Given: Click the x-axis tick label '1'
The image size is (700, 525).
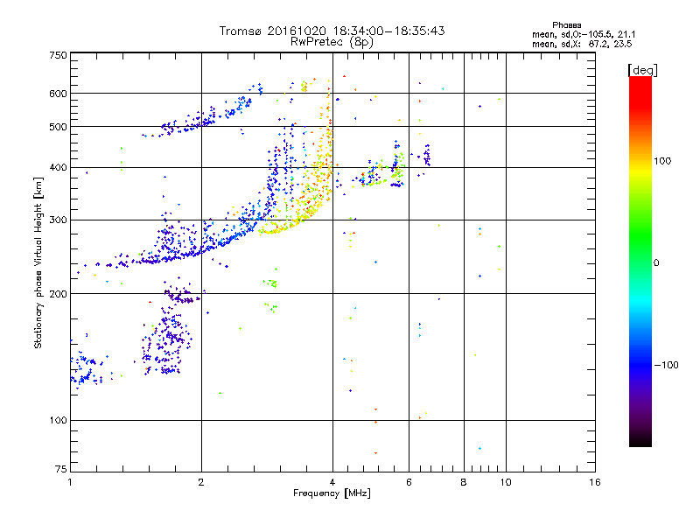Looking at the screenshot, I should tap(70, 482).
